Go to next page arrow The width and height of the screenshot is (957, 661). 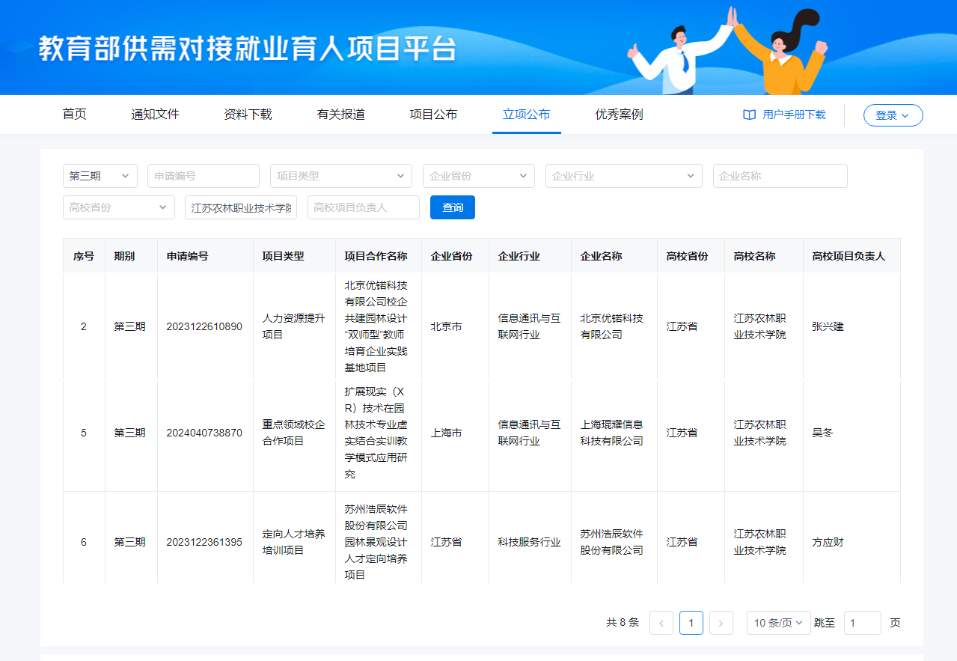(x=721, y=623)
